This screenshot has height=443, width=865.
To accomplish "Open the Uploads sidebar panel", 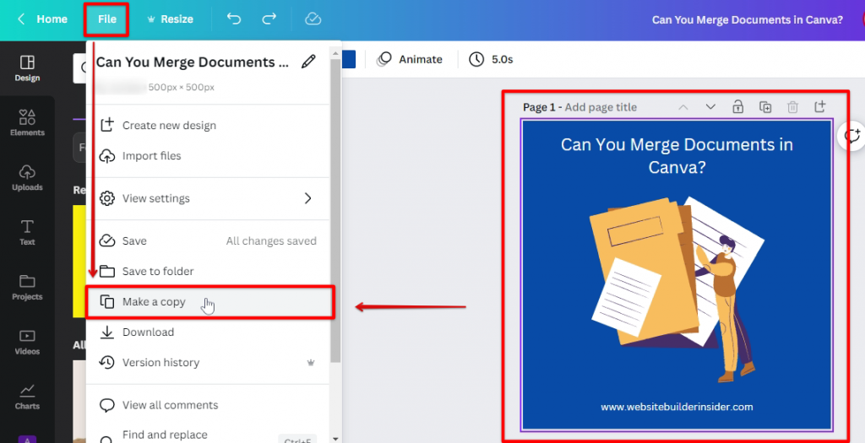I will [27, 177].
